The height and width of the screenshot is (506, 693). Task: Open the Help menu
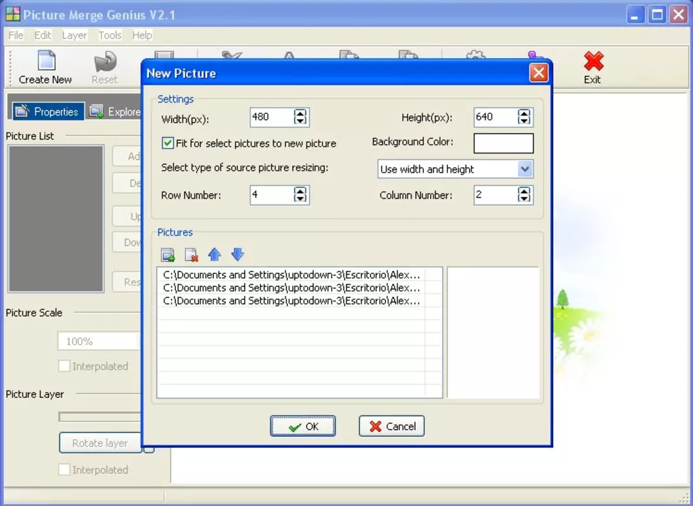pos(142,35)
